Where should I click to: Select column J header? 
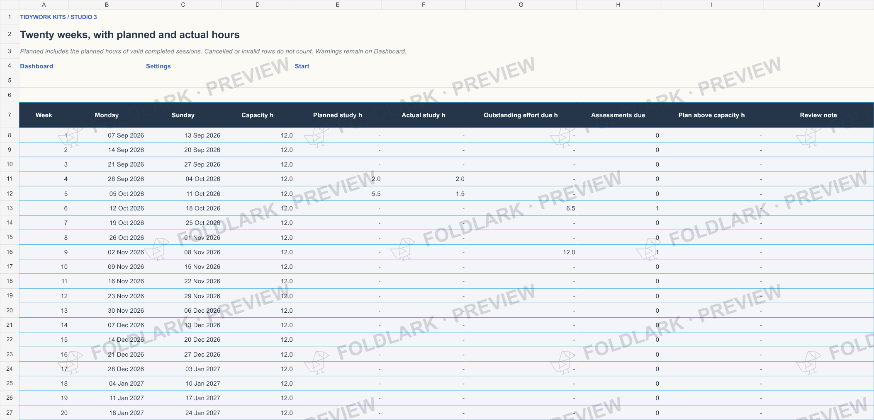(818, 5)
